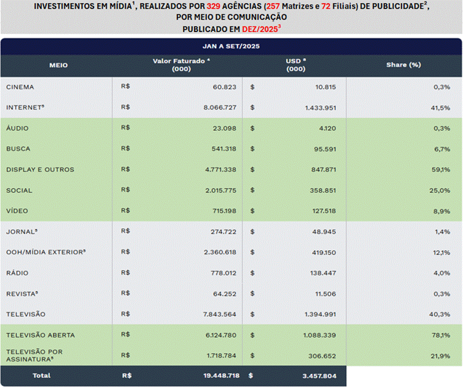
Task: Click the CINEMA row label
Action: [20, 87]
